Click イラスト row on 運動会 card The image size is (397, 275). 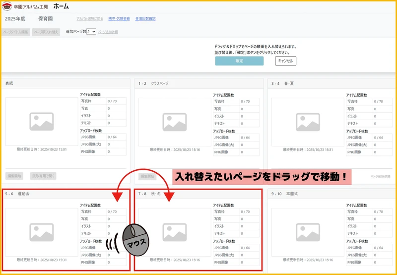(103, 226)
